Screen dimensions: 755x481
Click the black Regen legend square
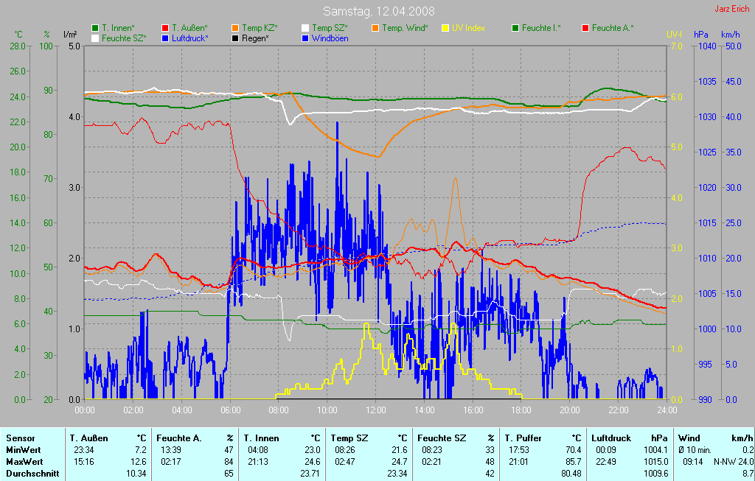(x=235, y=38)
